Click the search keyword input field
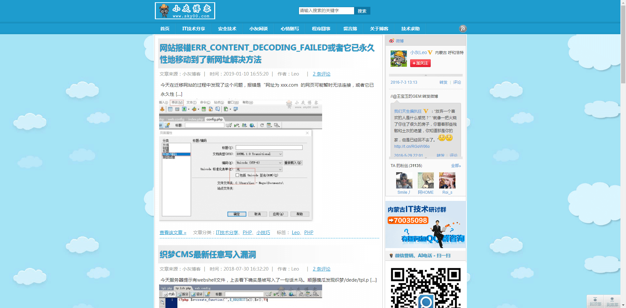This screenshot has width=626, height=308. [326, 11]
